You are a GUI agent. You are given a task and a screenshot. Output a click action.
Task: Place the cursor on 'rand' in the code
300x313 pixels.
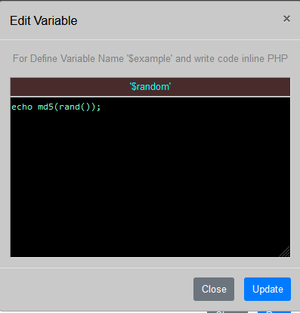70,107
